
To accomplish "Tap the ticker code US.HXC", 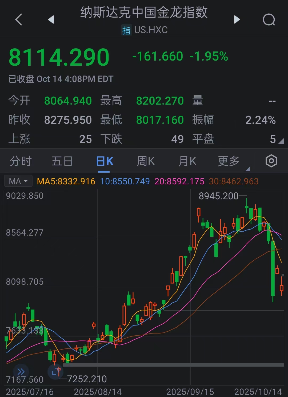I will click(151, 30).
